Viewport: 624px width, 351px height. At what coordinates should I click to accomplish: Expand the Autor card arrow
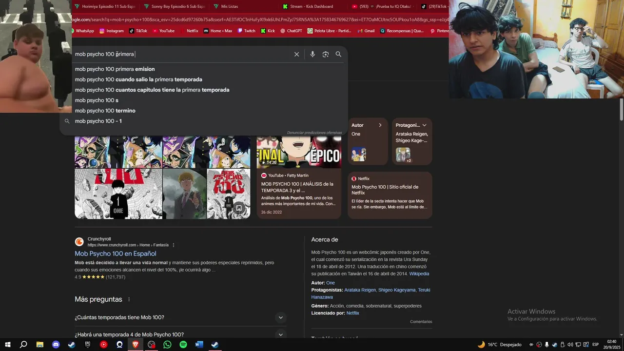point(380,125)
